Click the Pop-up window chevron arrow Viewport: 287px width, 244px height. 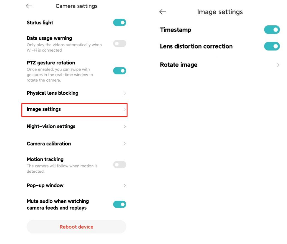[x=125, y=185]
